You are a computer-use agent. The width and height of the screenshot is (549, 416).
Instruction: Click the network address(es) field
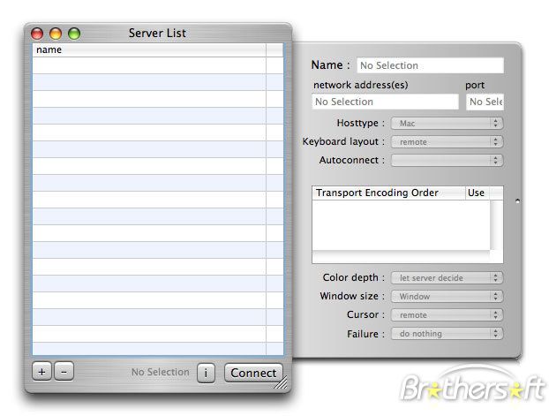click(385, 102)
